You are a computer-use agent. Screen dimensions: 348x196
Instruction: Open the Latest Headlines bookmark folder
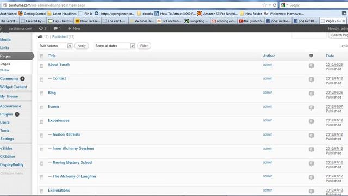point(62,14)
